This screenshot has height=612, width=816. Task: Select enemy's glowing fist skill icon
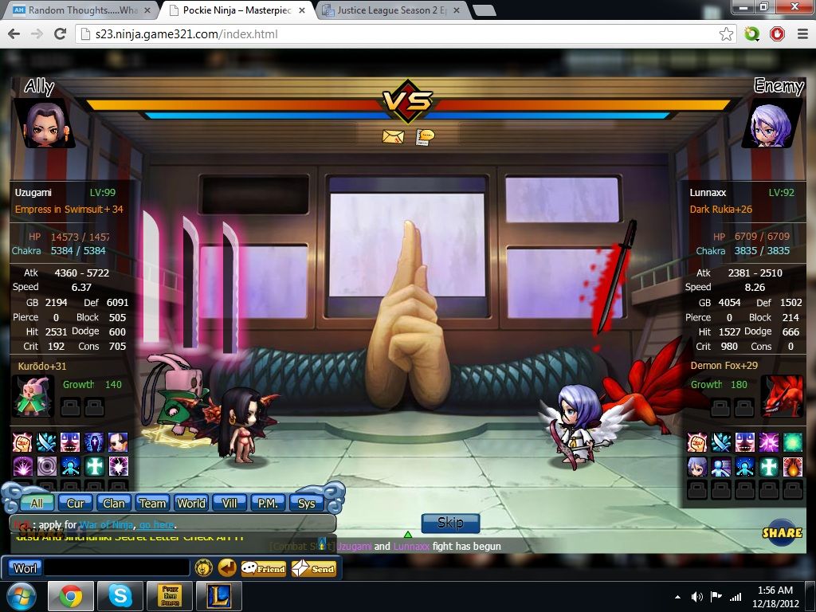coord(696,442)
